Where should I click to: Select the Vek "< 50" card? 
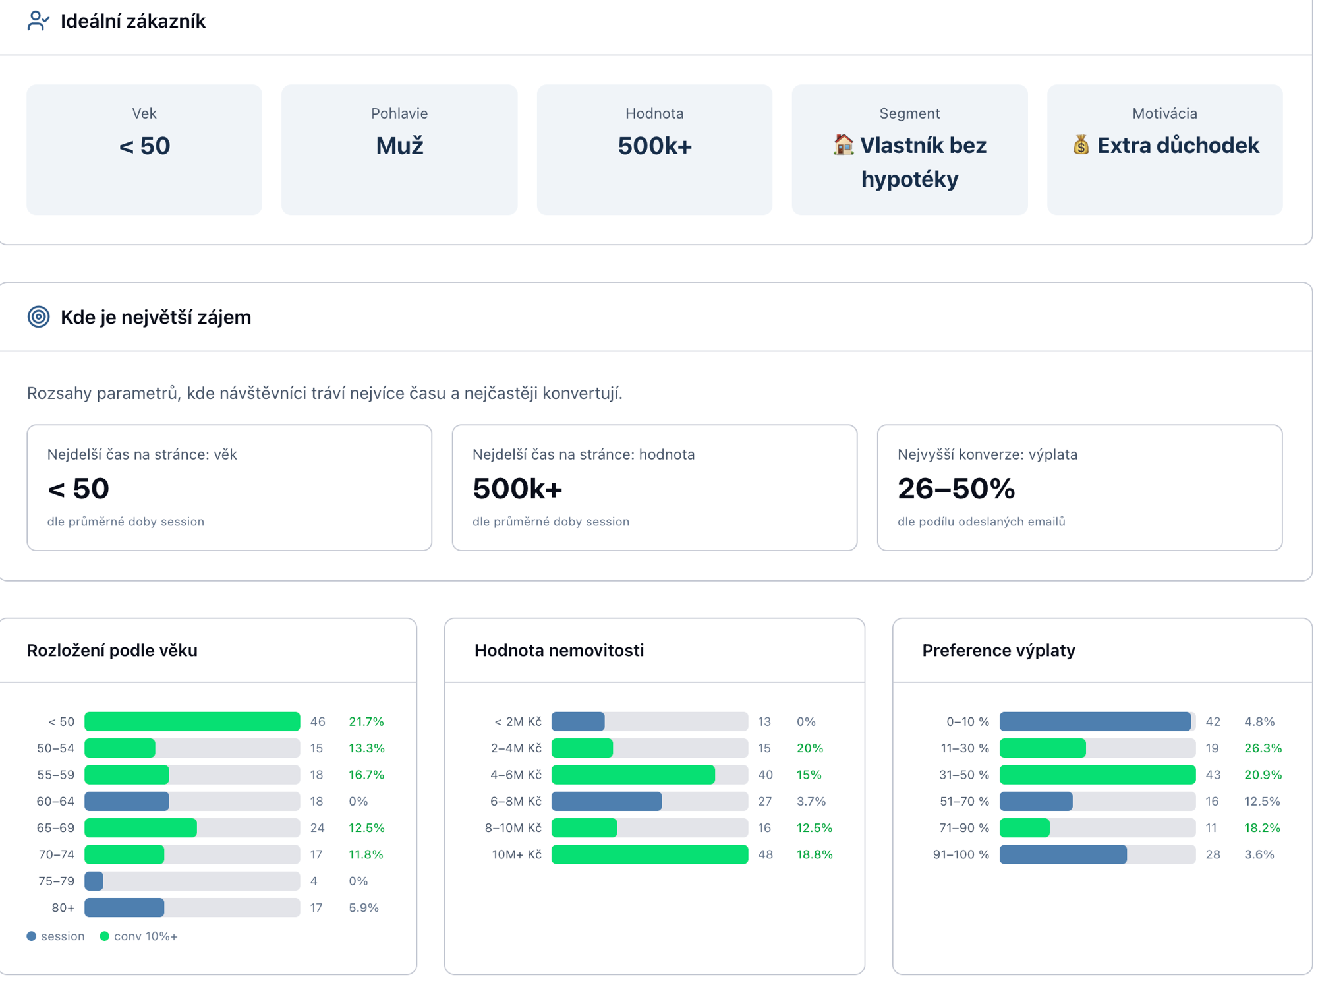pos(144,150)
